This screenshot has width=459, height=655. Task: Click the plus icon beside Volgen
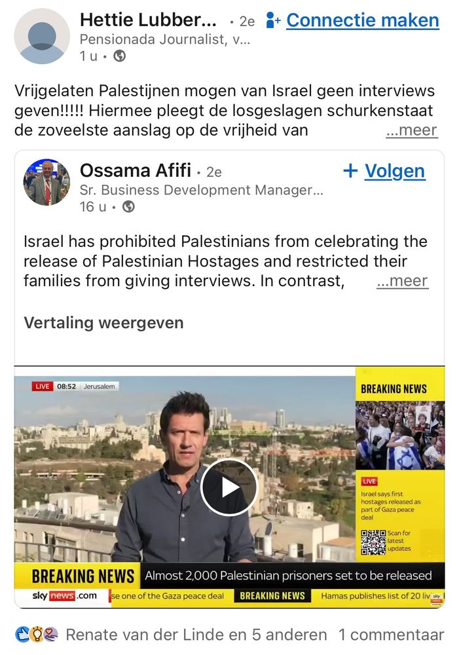click(x=350, y=170)
